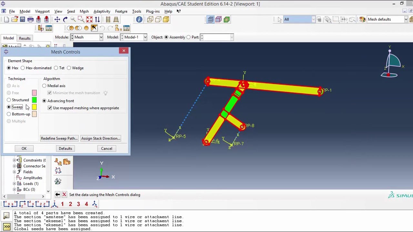
Task: Open a model database with the folder icon
Action: click(15, 19)
